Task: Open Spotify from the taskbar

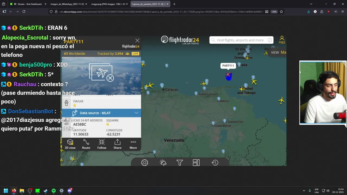Action: click(54, 191)
